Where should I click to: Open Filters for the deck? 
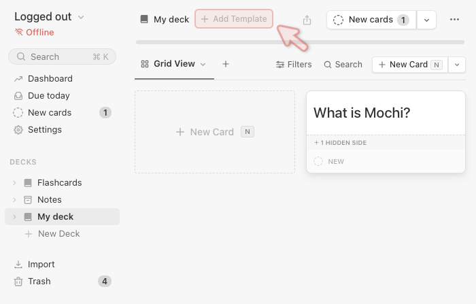[x=294, y=65]
